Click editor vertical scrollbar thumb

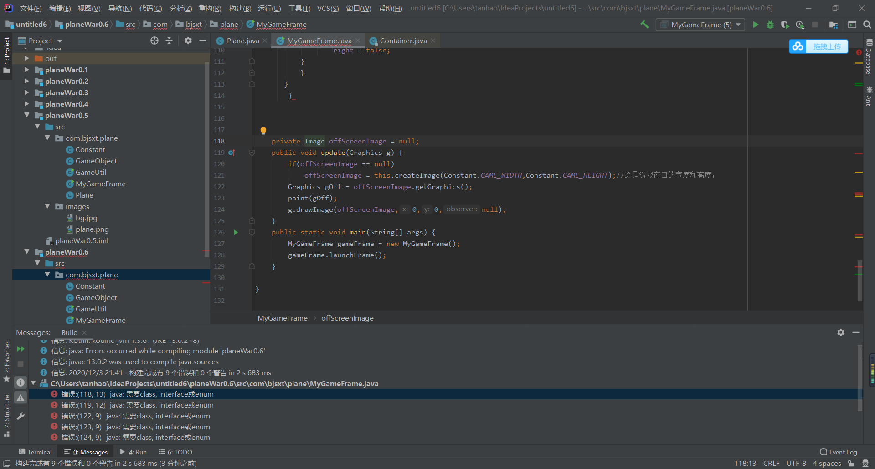860,280
